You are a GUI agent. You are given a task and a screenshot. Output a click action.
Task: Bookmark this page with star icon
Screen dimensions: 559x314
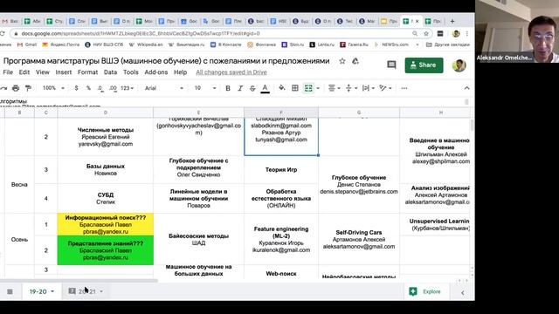426,33
